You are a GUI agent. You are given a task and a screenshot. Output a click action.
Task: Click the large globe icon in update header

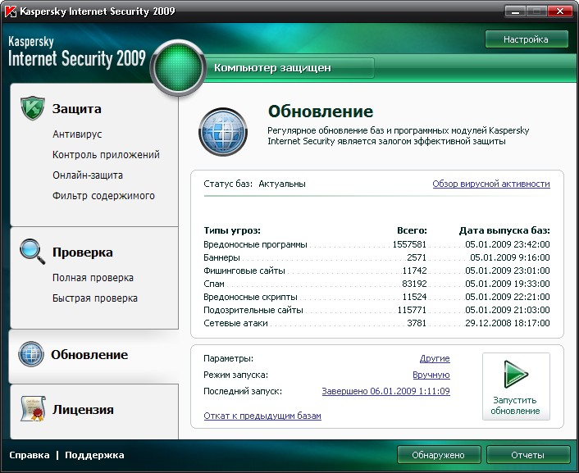point(225,131)
